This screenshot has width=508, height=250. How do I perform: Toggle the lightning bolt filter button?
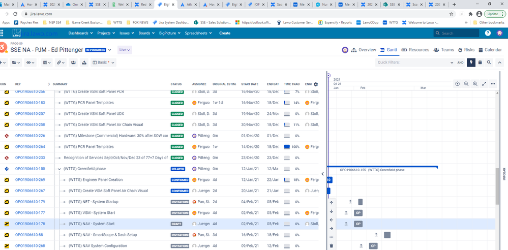(471, 63)
